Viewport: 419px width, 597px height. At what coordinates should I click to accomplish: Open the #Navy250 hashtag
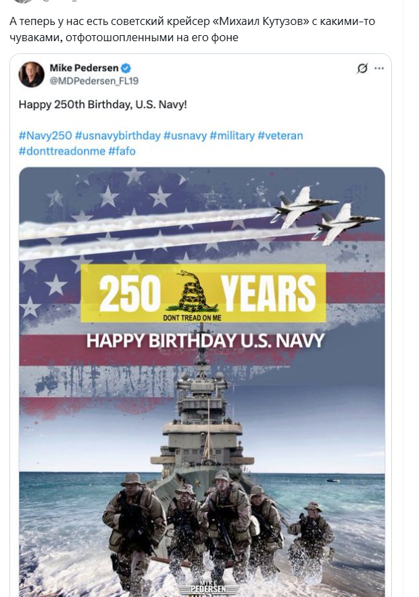point(45,136)
